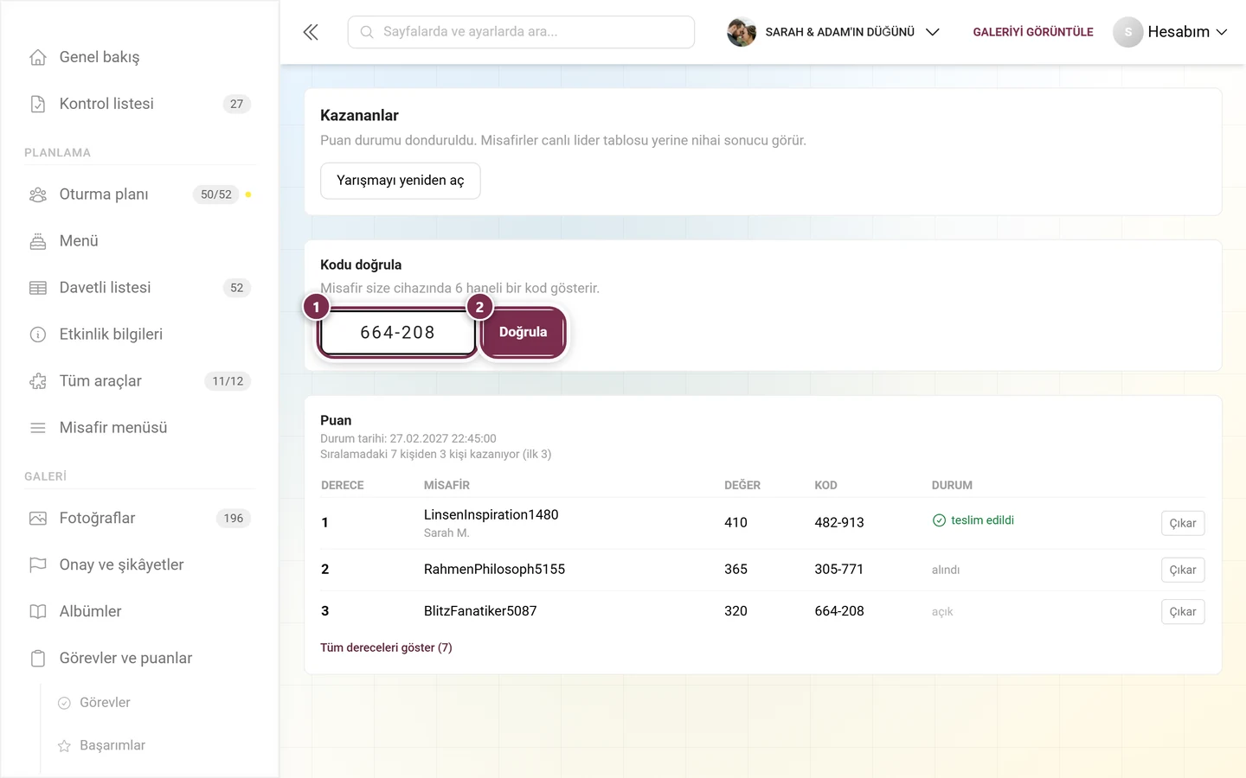Click the star icon beside Başarımlar
1246x778 pixels.
click(x=64, y=746)
